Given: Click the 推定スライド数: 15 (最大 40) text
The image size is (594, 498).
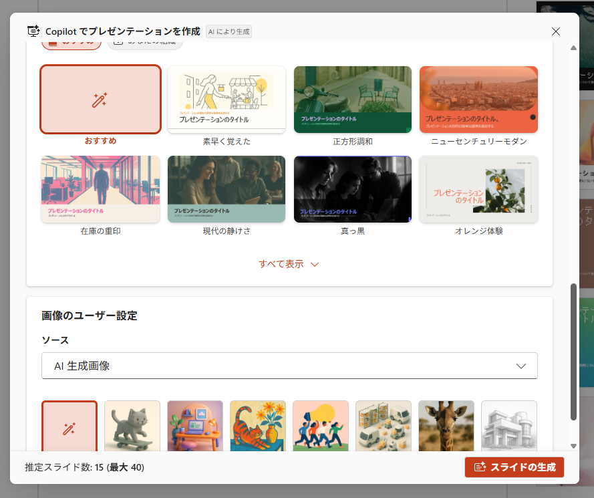Looking at the screenshot, I should coord(84,467).
